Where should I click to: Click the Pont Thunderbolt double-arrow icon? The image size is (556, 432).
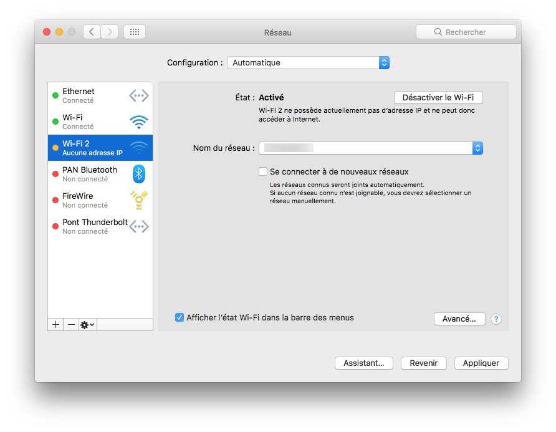pos(138,226)
